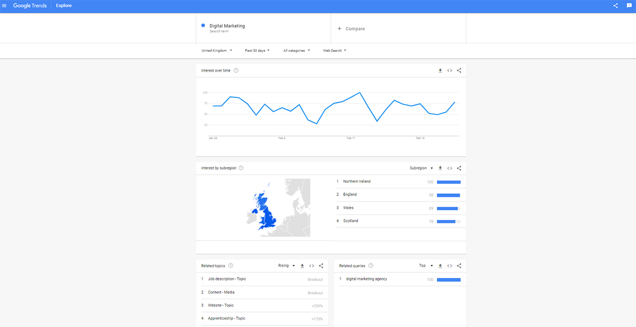Image resolution: width=636 pixels, height=327 pixels.
Task: Download Interest over time data as CSV
Action: (440, 70)
